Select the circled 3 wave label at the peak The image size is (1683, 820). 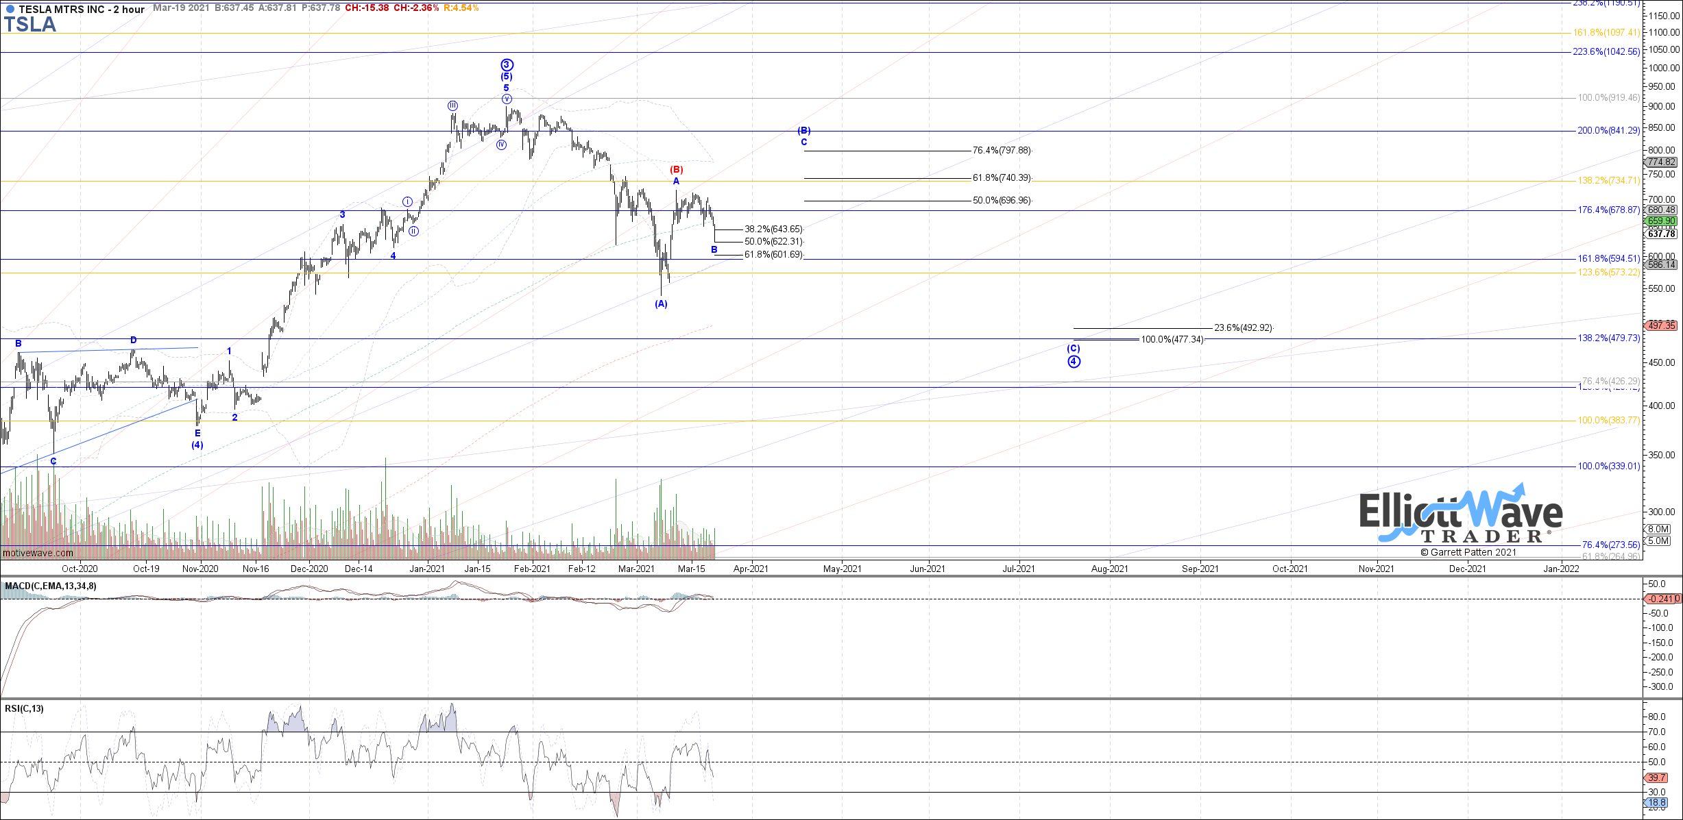[507, 65]
